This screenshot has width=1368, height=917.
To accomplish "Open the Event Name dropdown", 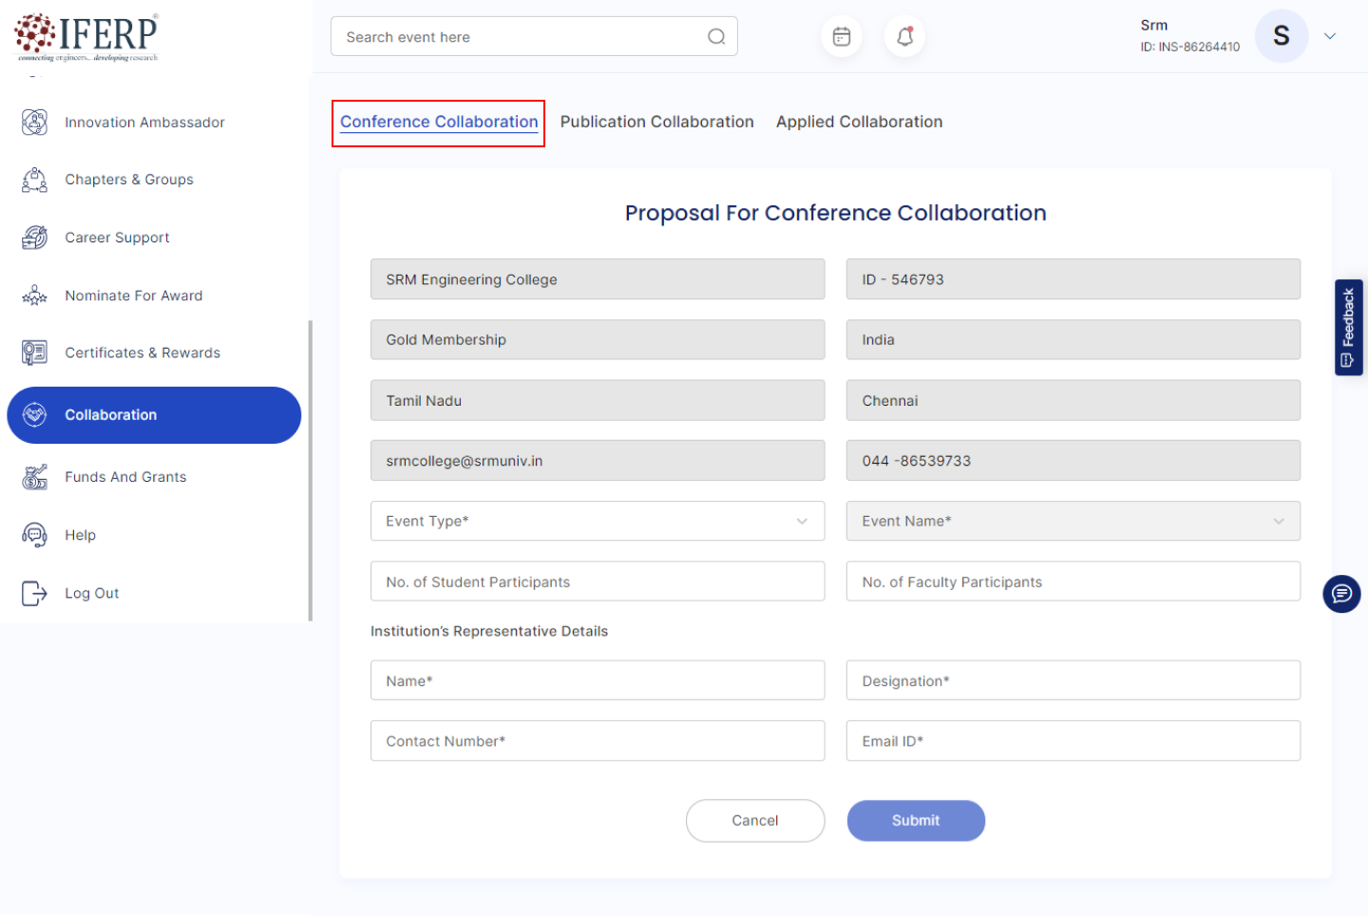I will pyautogui.click(x=1072, y=521).
